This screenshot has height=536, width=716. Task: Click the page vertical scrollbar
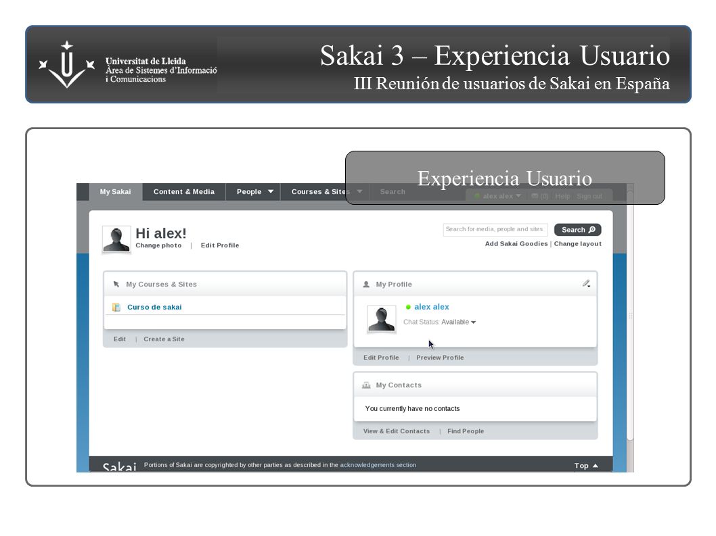(x=630, y=315)
